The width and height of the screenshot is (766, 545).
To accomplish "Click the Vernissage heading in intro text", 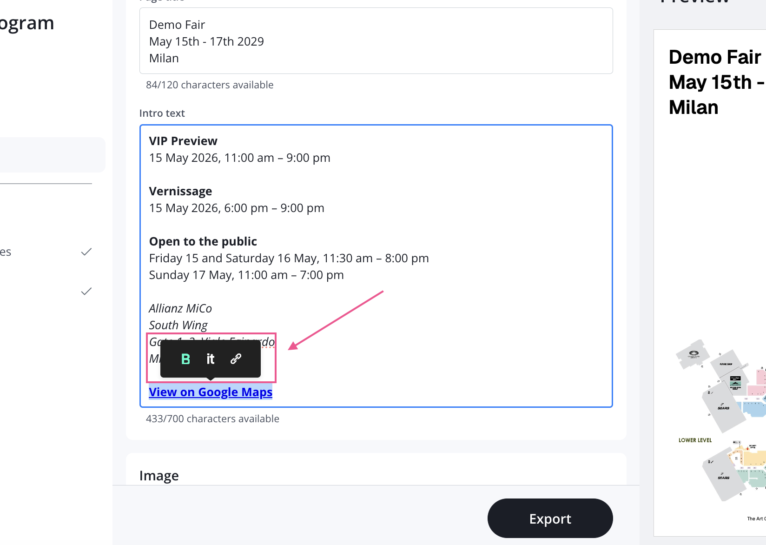I will coord(180,191).
